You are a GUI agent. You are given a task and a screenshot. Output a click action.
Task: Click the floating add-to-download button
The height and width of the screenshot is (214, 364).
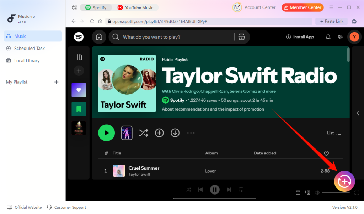(344, 181)
